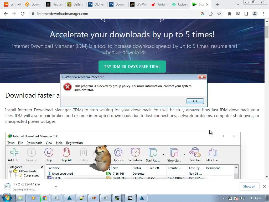Click Start Queue icon in IDM screenshot
This screenshot has height=202, width=269.
(x=153, y=153)
